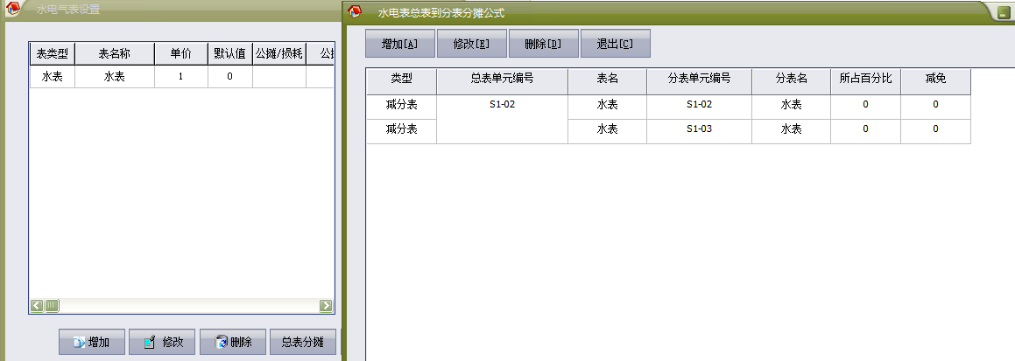This screenshot has width=1015, height=361.
Task: Select 水表 cell under 表类型 column
Action: pos(53,77)
